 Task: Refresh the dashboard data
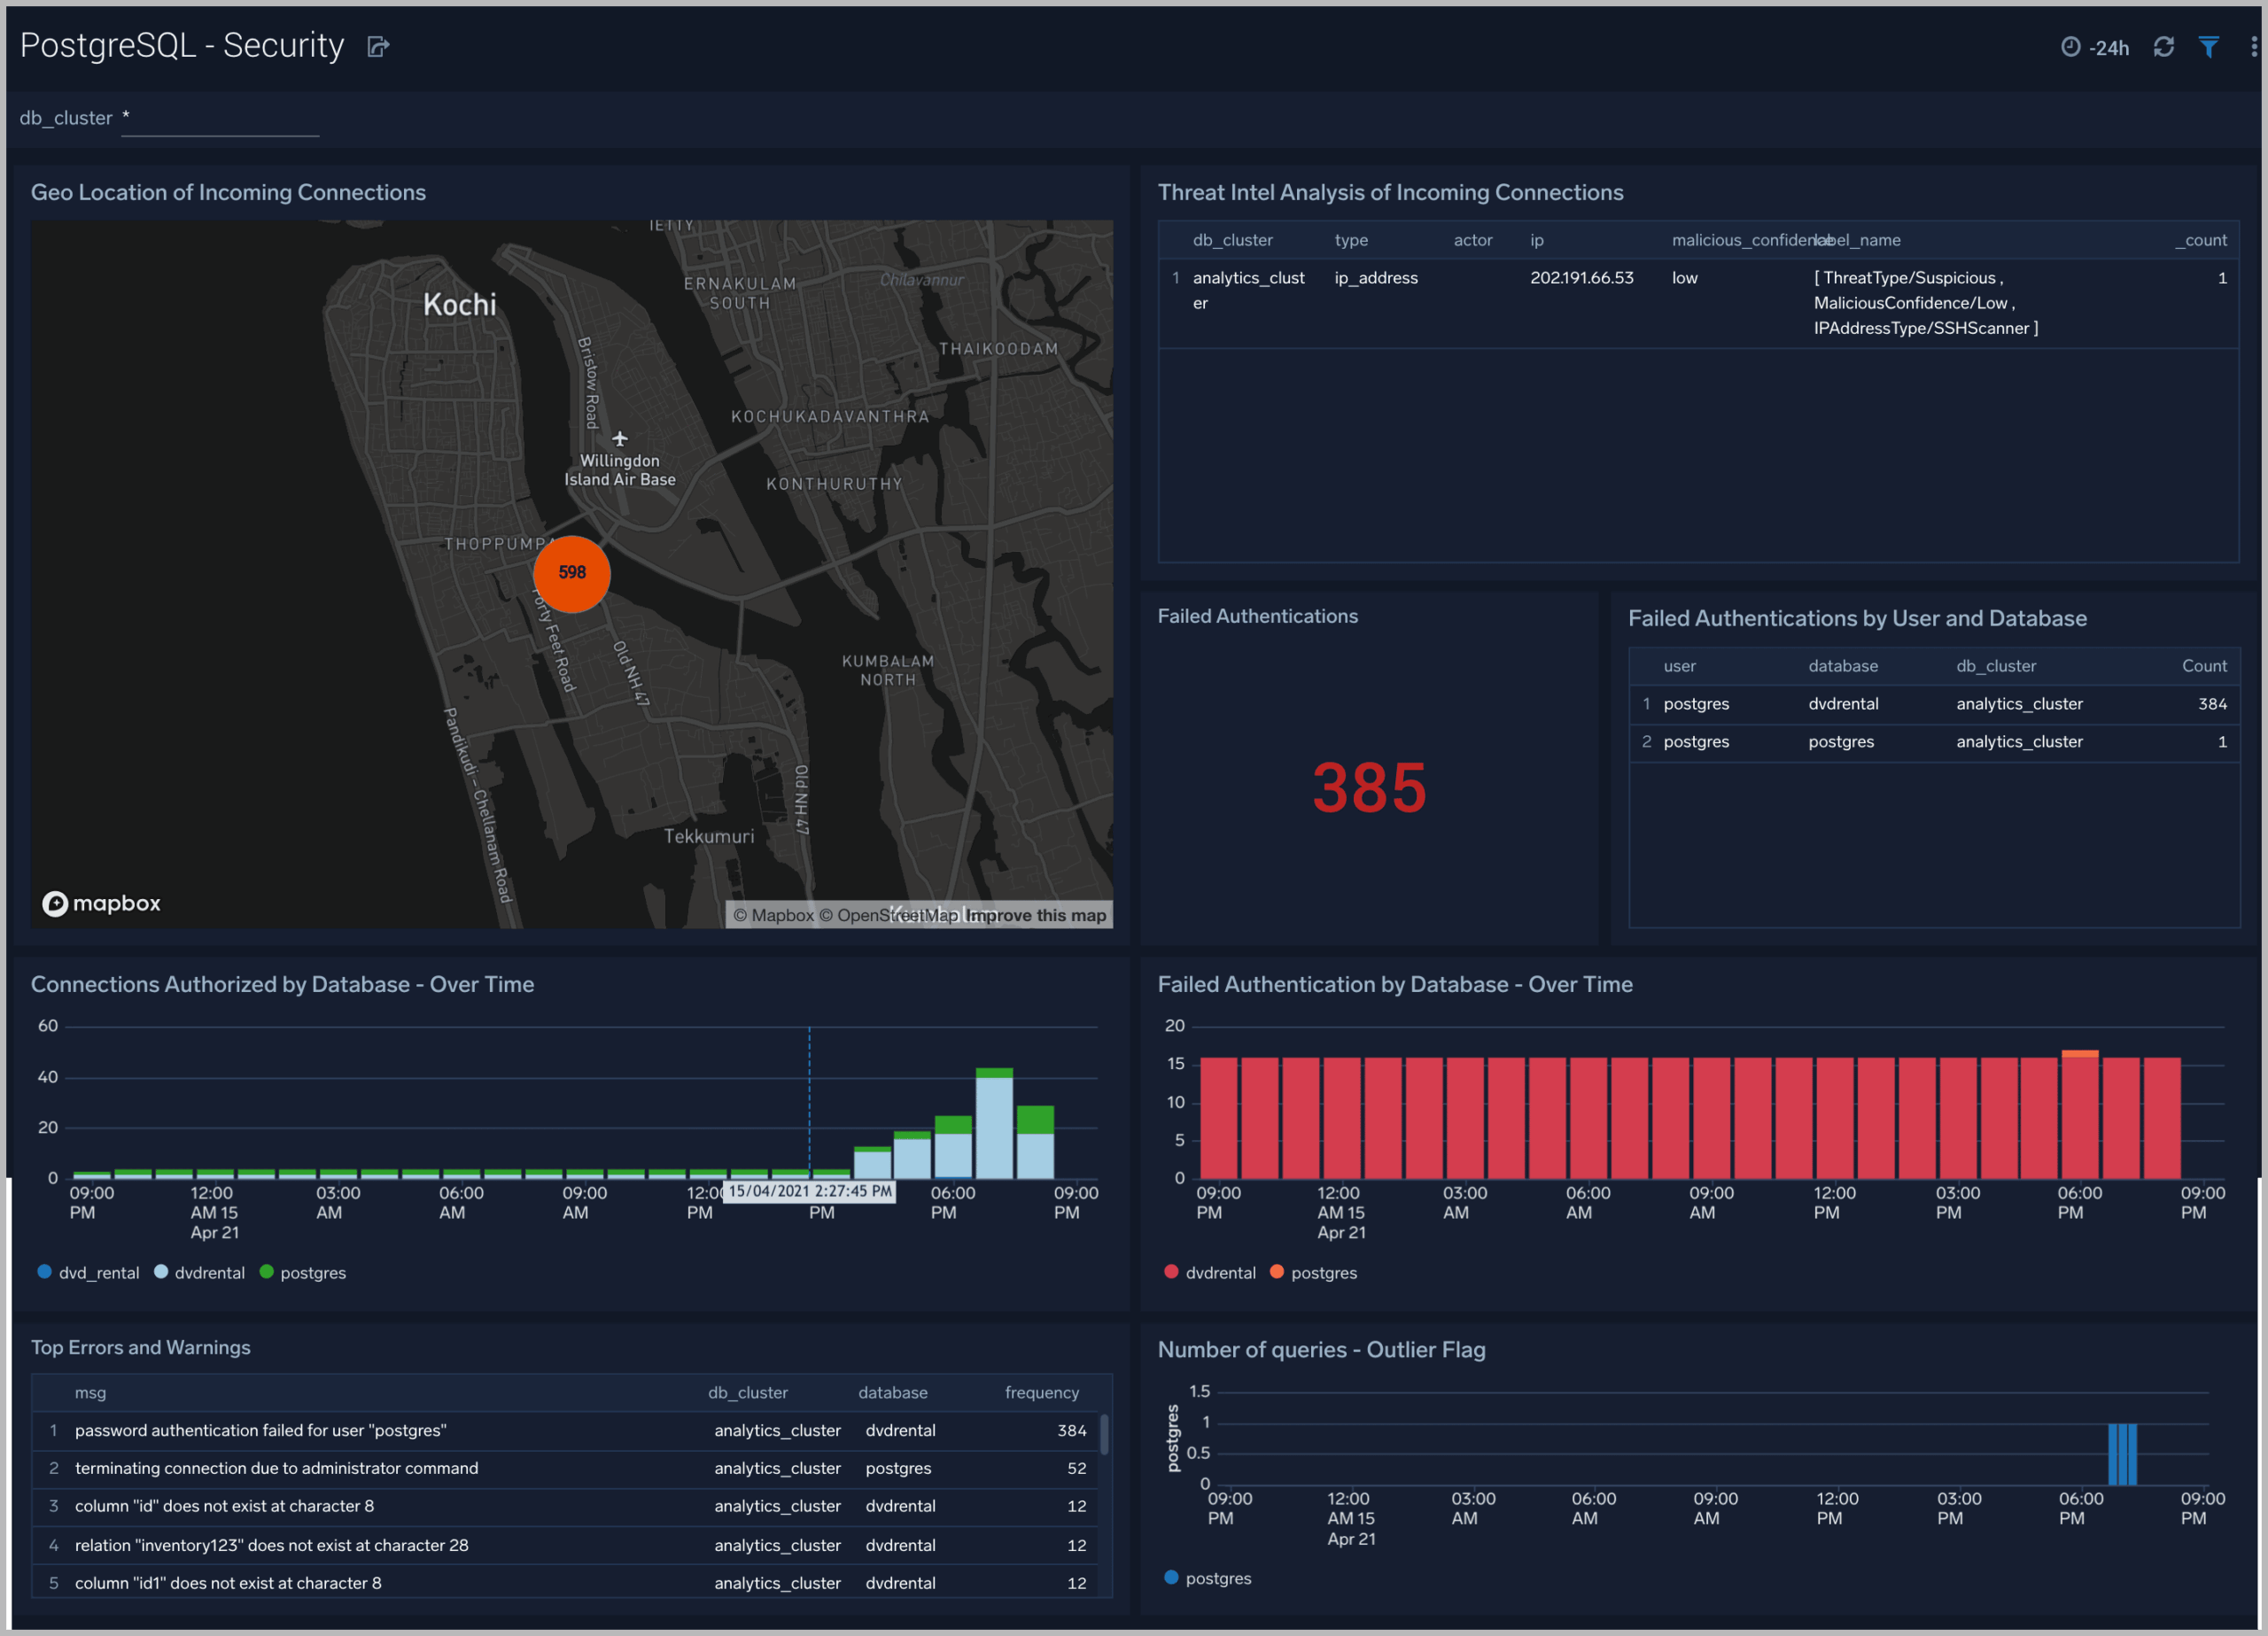coord(2163,46)
